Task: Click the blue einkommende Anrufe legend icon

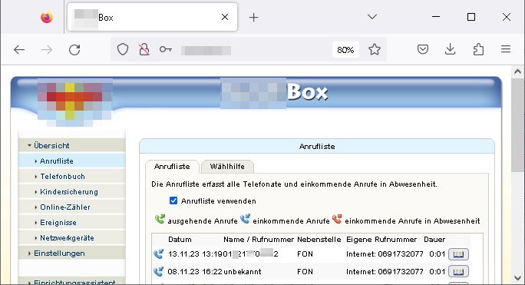Action: [246, 219]
